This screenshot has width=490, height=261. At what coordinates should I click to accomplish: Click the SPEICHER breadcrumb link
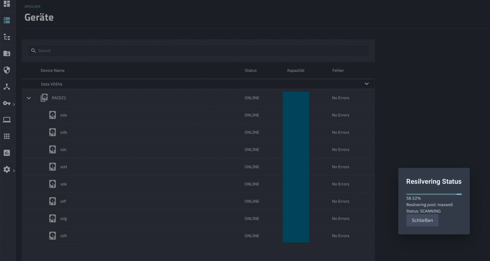tap(32, 7)
